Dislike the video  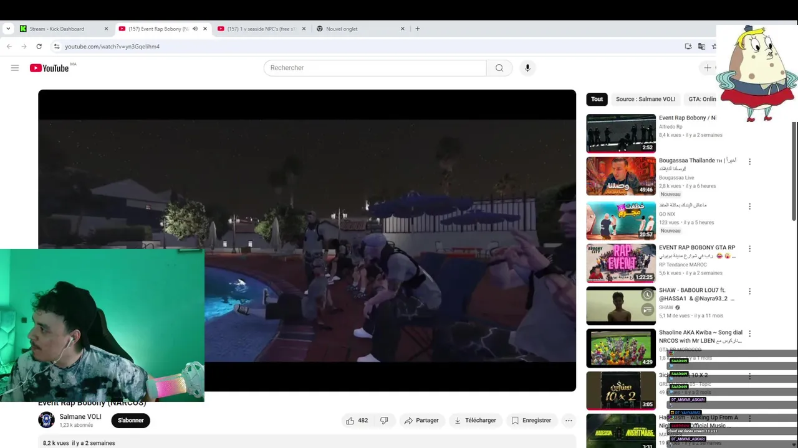click(384, 421)
